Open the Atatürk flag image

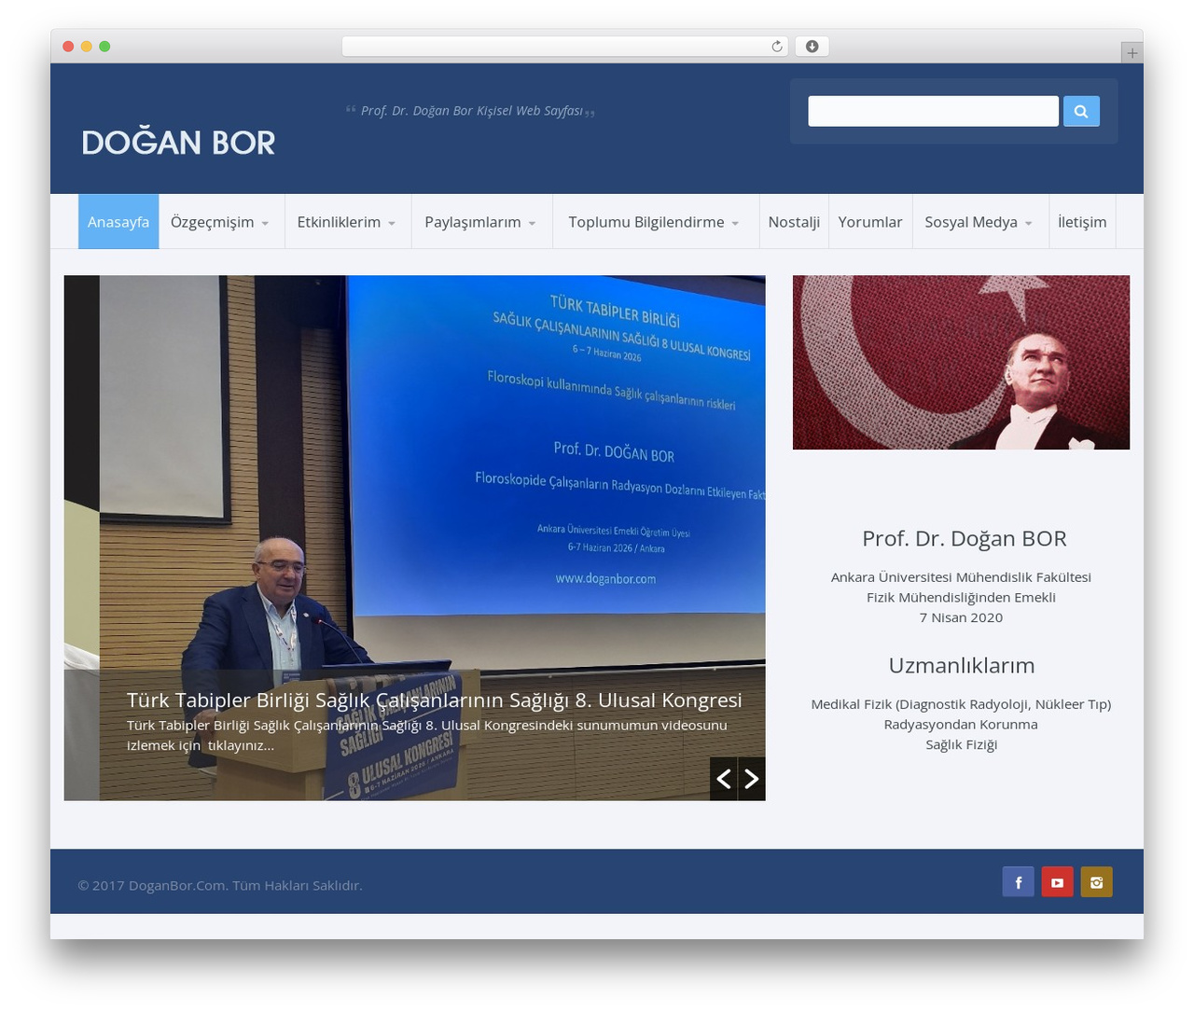pyautogui.click(x=961, y=362)
